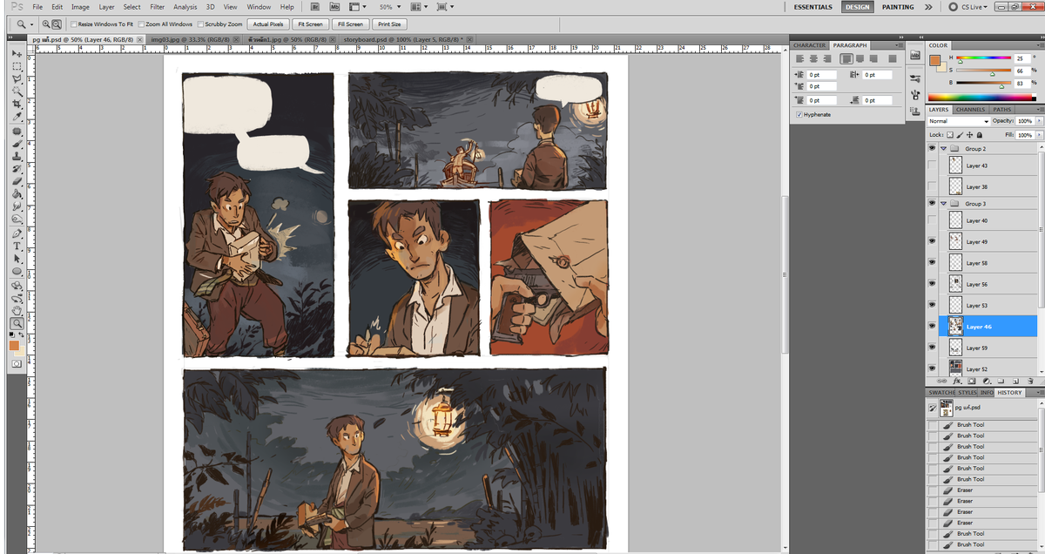Click the Fit Screen button

pyautogui.click(x=310, y=24)
